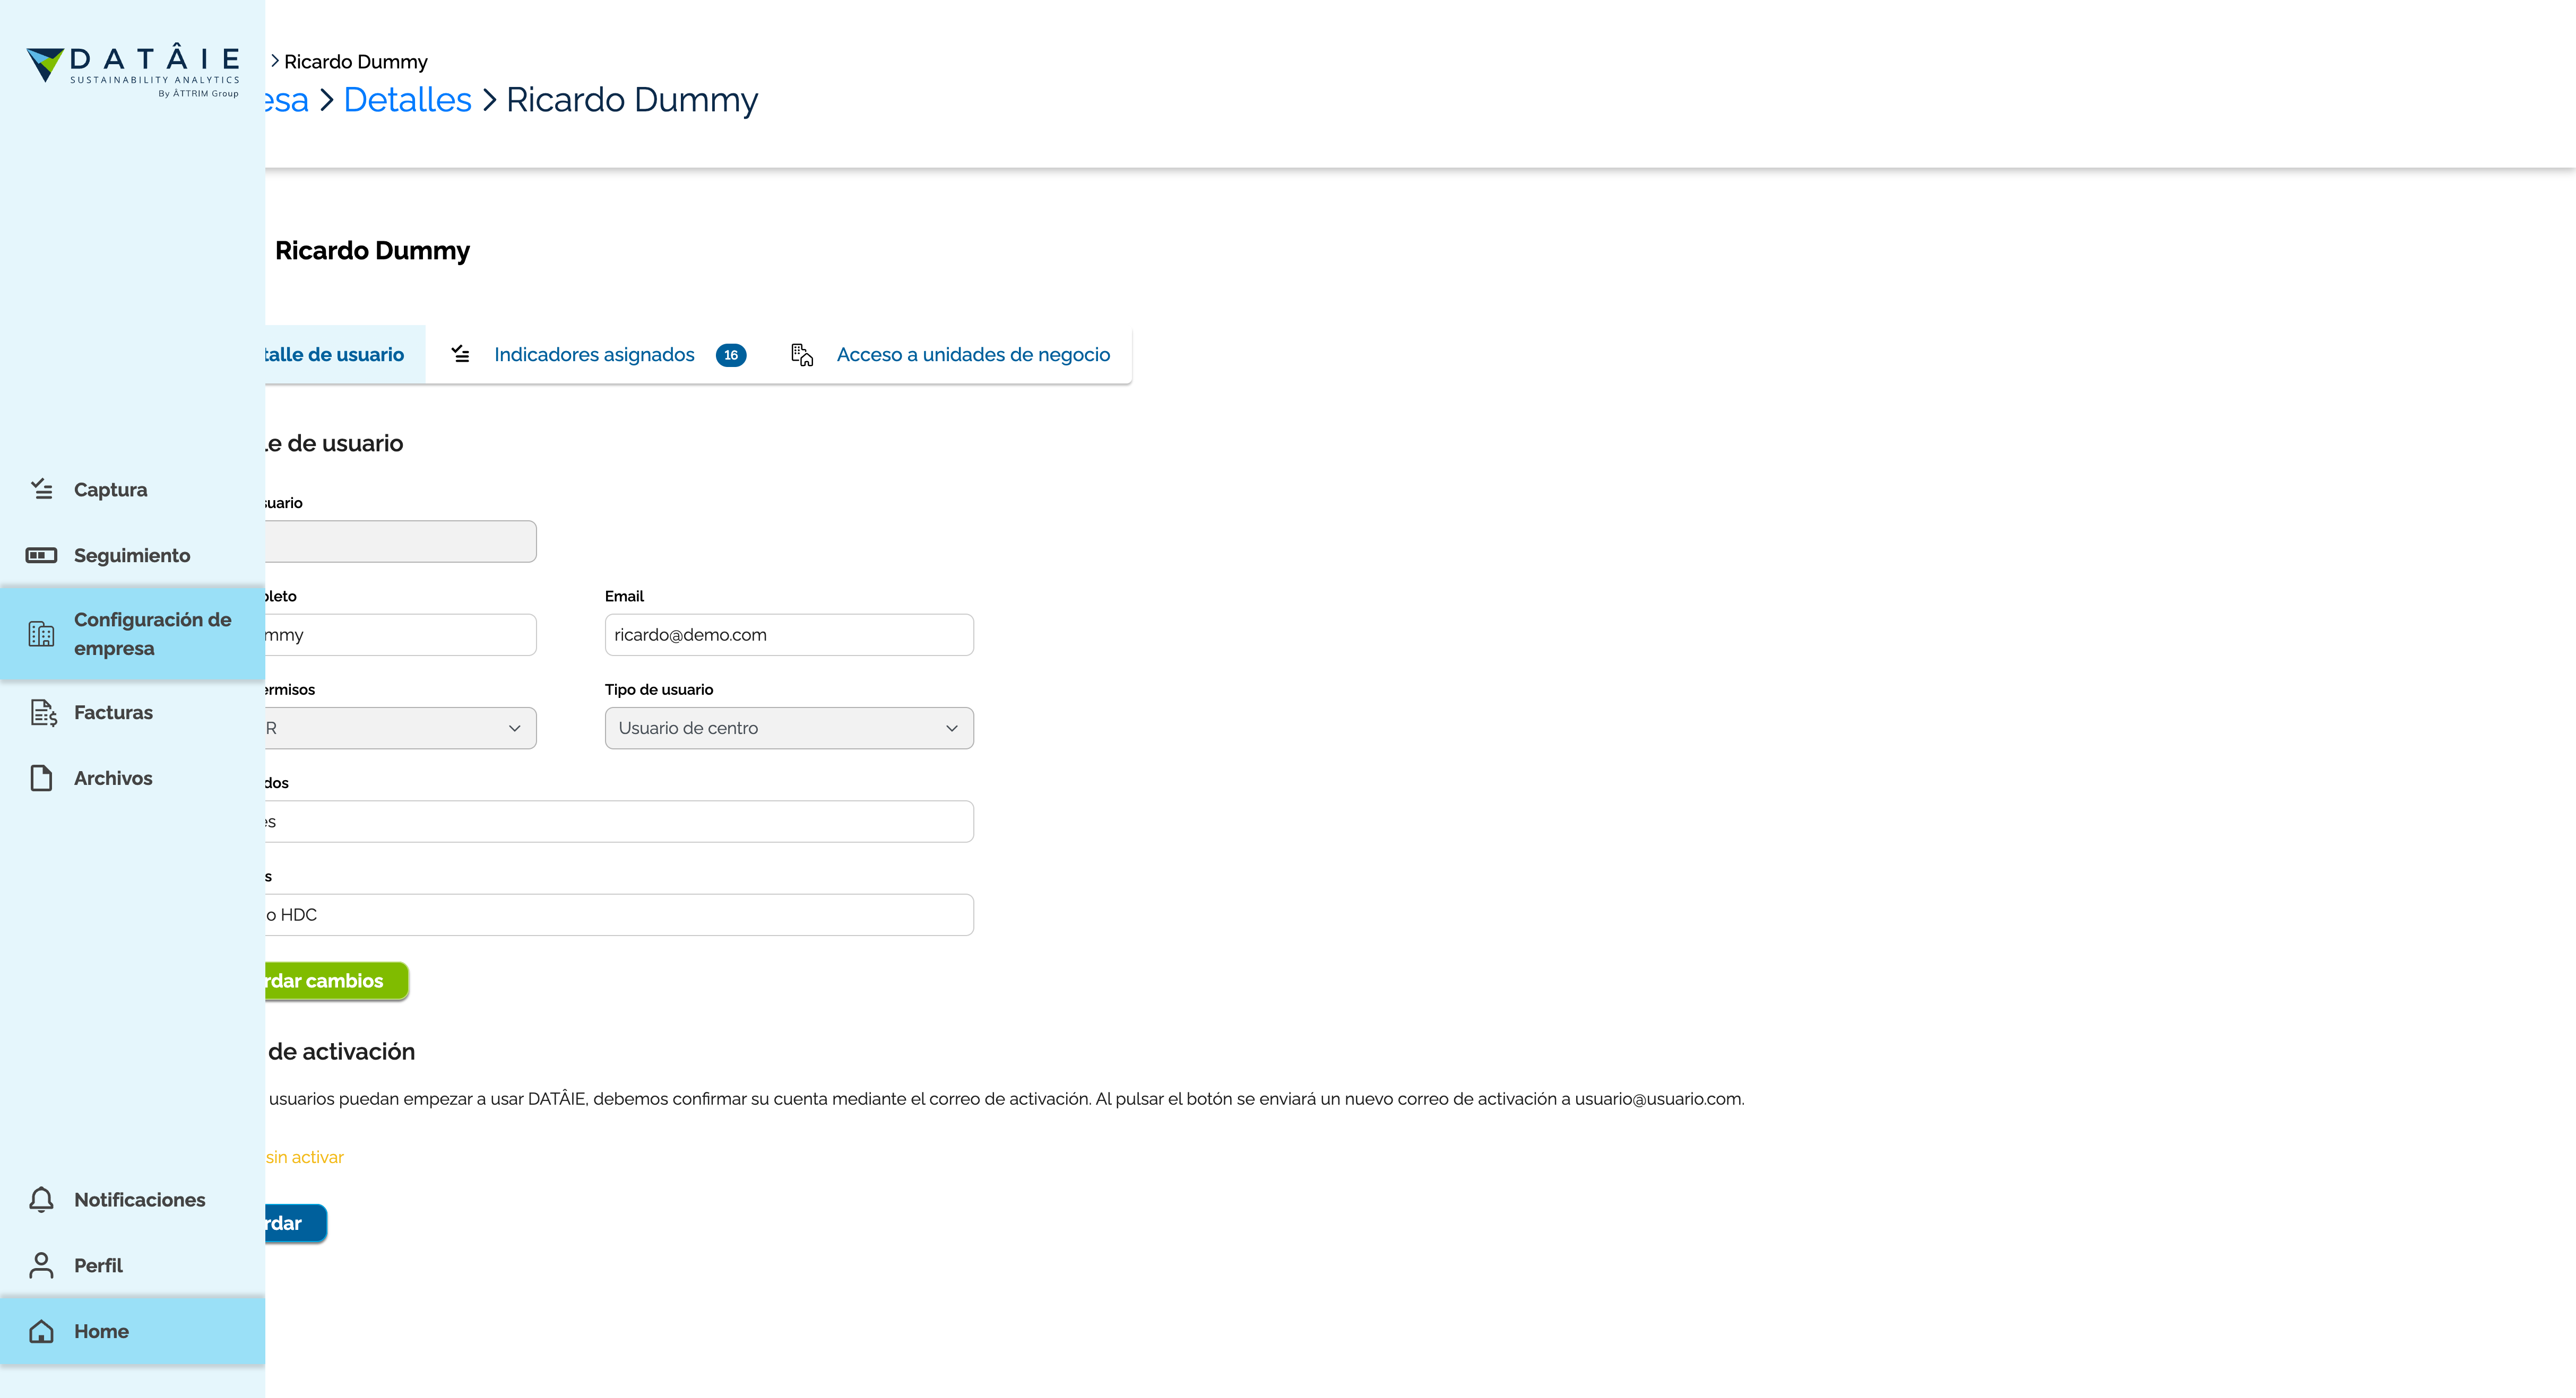Screen dimensions: 2576x1398
Task: Click the blue button below sin activar
Action: tap(295, 1223)
